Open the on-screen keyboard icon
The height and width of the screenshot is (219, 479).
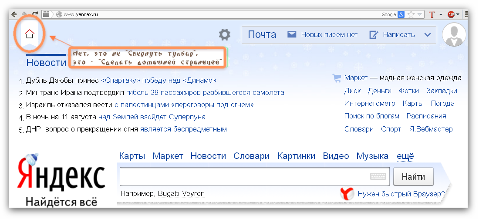click(x=378, y=176)
